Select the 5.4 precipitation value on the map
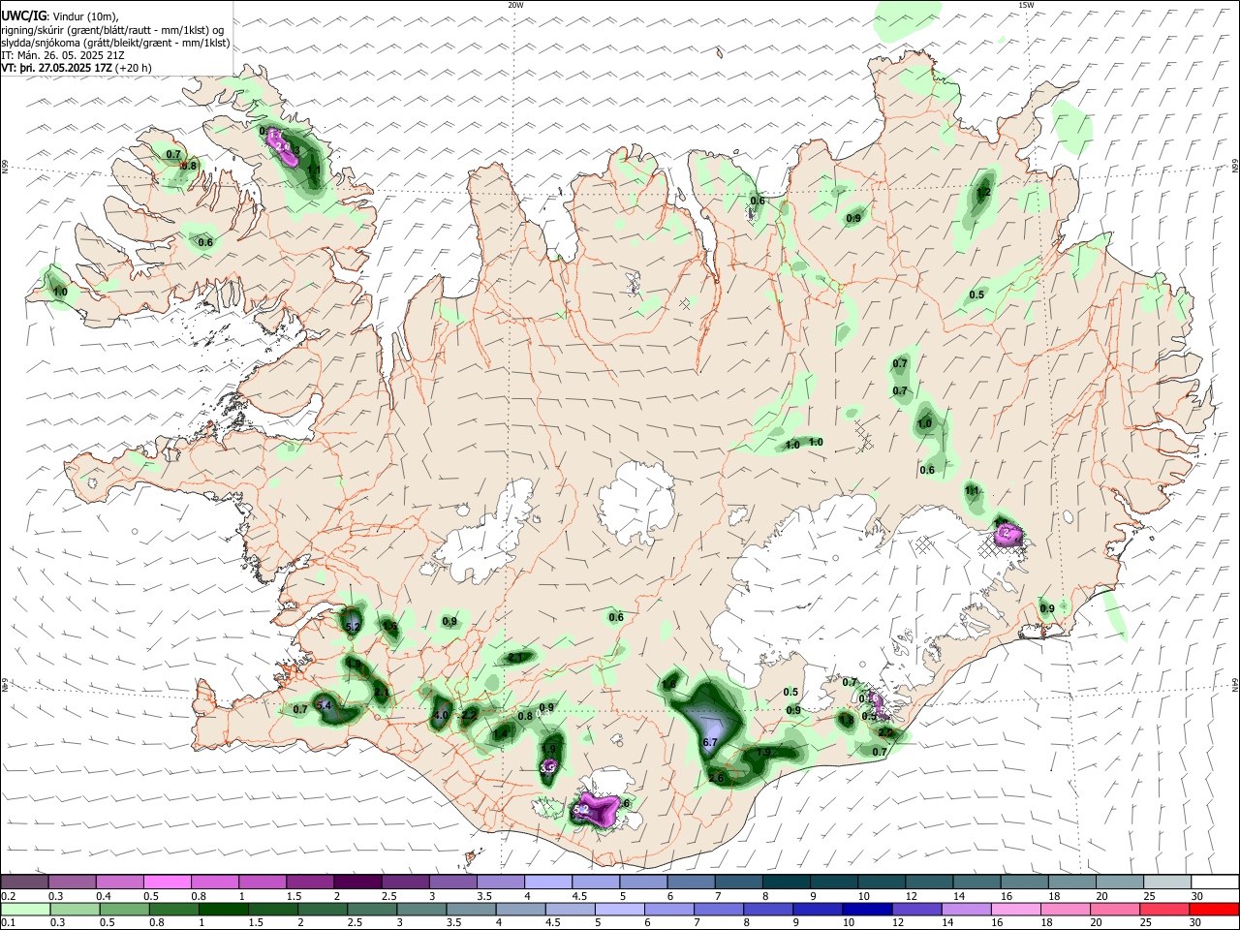This screenshot has width=1240, height=930. [325, 704]
